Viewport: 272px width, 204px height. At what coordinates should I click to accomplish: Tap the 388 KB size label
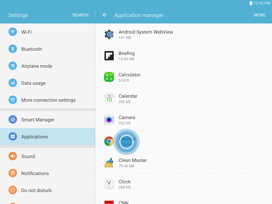click(125, 187)
